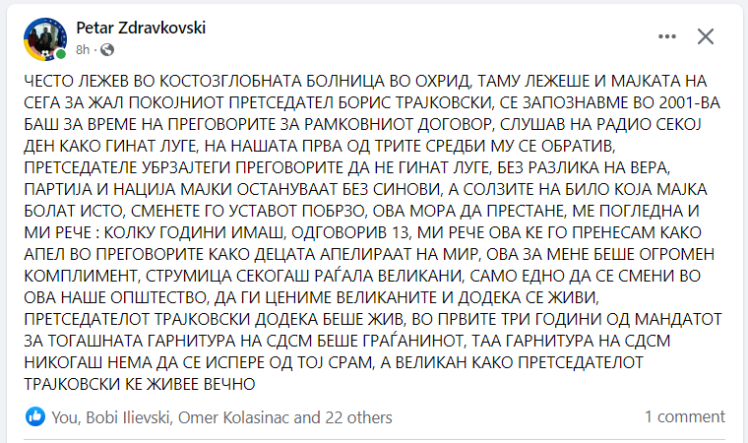
Task: Close the post with the X icon
Action: click(705, 36)
